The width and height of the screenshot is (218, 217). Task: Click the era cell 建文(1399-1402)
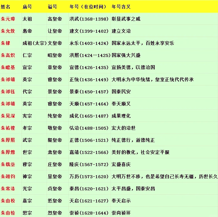[89, 31]
